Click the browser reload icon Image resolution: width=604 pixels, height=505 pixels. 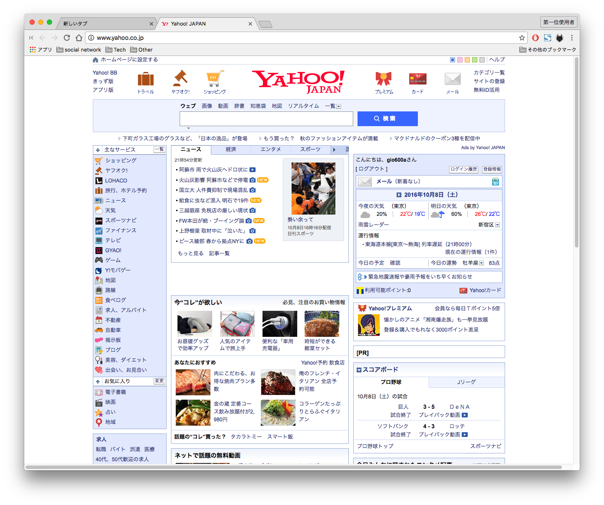click(x=67, y=38)
